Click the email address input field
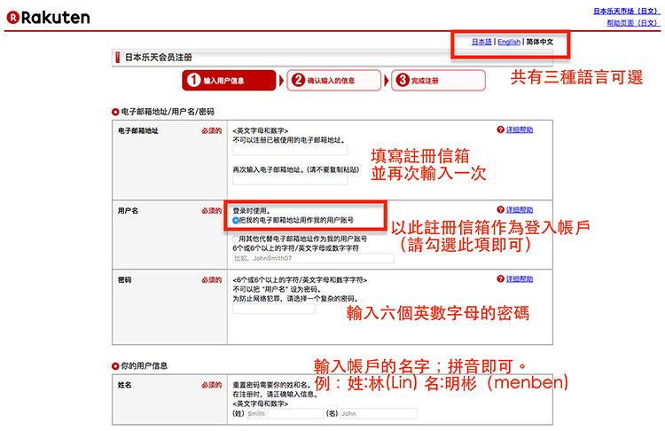 pos(290,150)
